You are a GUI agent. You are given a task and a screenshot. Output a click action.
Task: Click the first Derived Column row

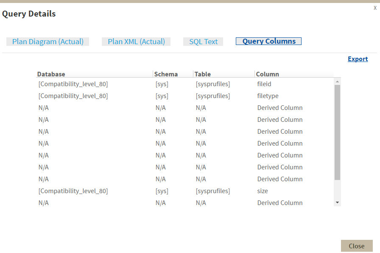[x=279, y=108]
